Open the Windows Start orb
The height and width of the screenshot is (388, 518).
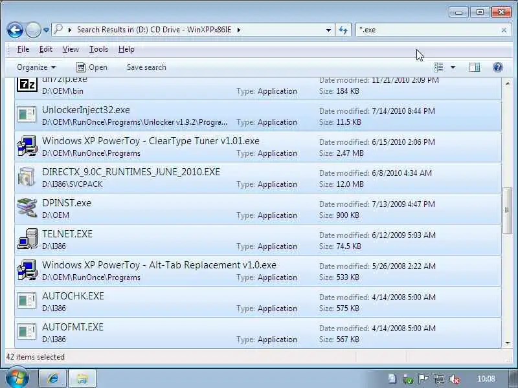(x=17, y=378)
